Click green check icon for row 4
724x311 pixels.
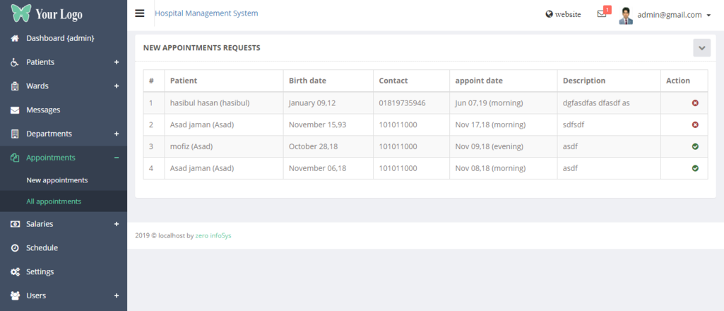[695, 168]
